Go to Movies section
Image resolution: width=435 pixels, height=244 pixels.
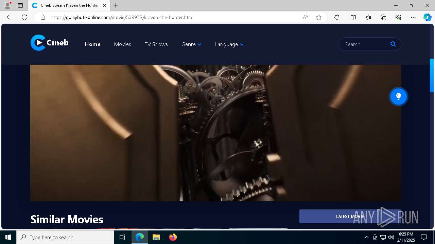pyautogui.click(x=122, y=44)
